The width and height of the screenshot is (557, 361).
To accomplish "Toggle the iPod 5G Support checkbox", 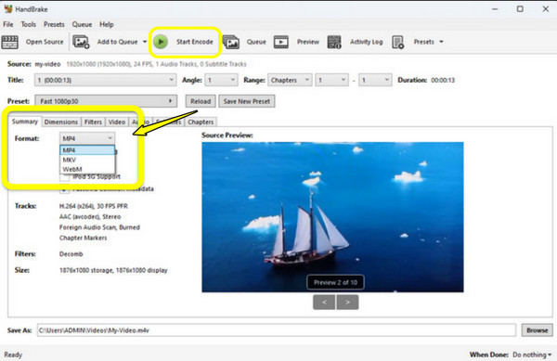I will [64, 177].
